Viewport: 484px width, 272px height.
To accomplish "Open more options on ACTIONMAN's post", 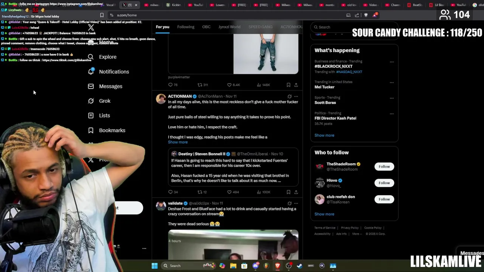I will click(296, 96).
